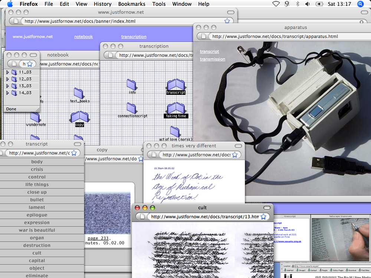Follow the notebook link in the banner
Viewport: 371px width, 278px height.
[83, 37]
